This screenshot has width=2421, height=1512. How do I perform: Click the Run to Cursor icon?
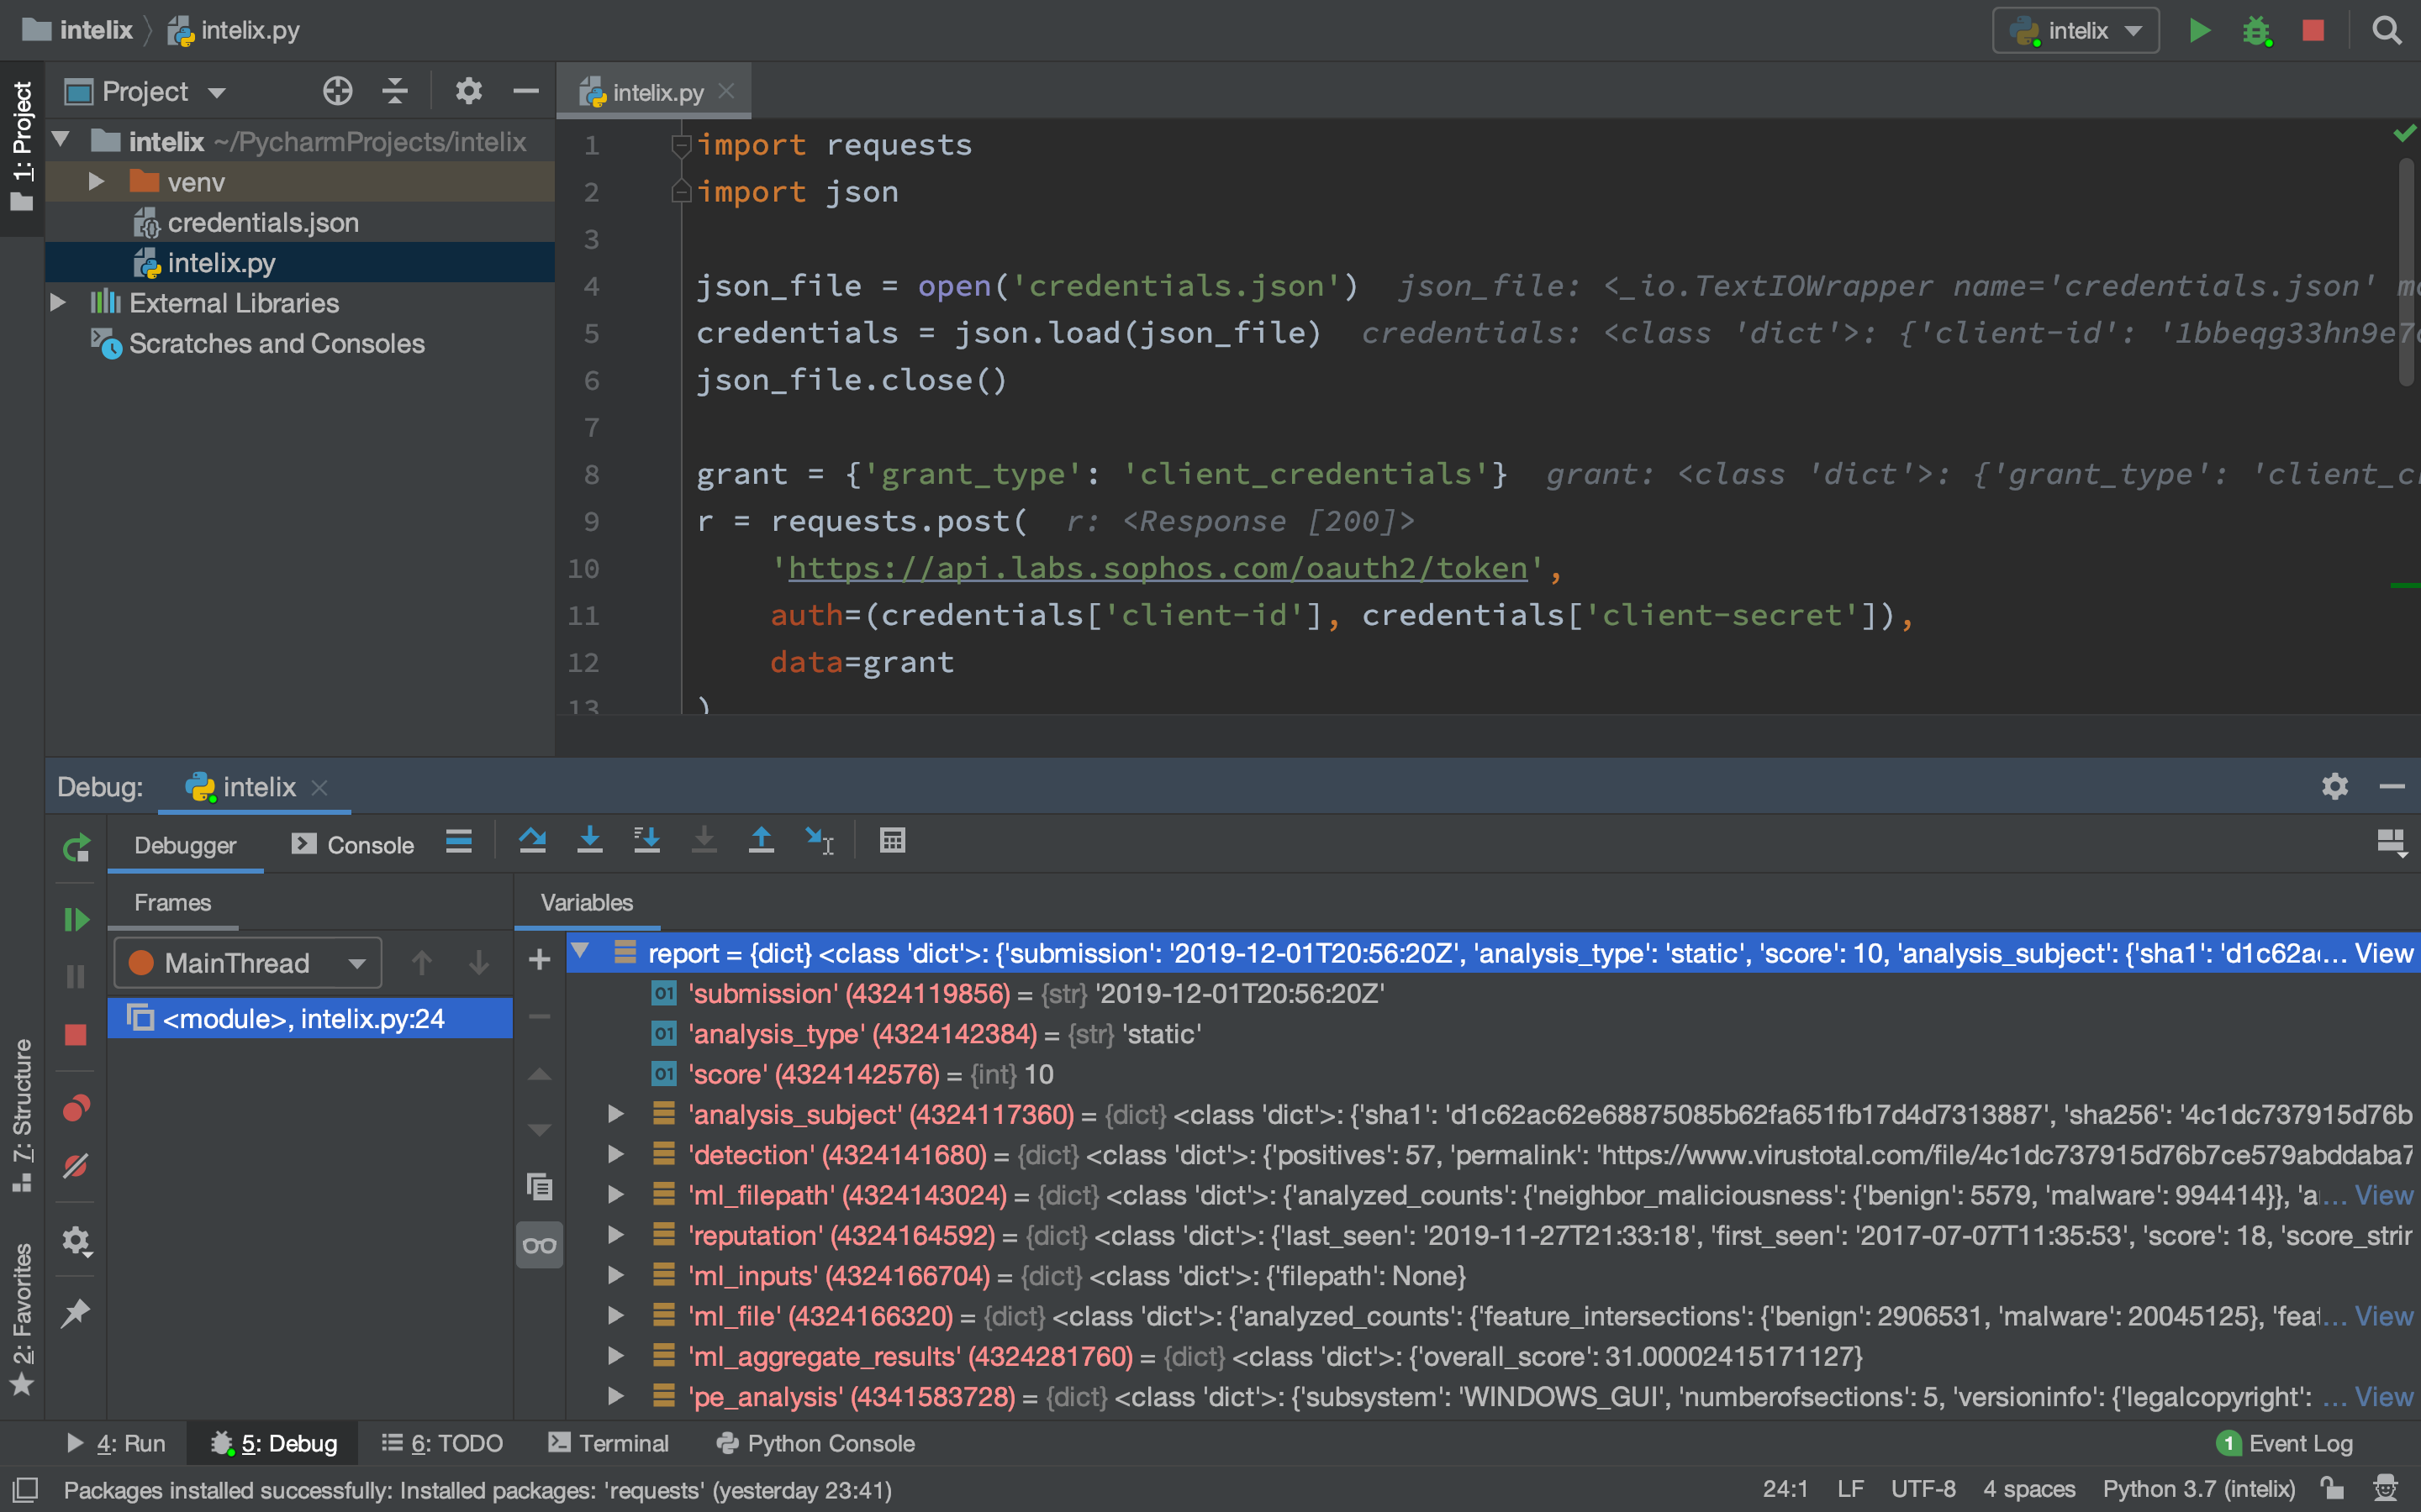[x=820, y=842]
